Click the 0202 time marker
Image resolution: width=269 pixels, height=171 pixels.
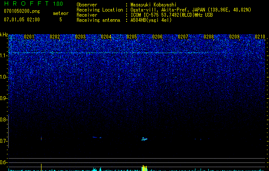(x=55, y=37)
